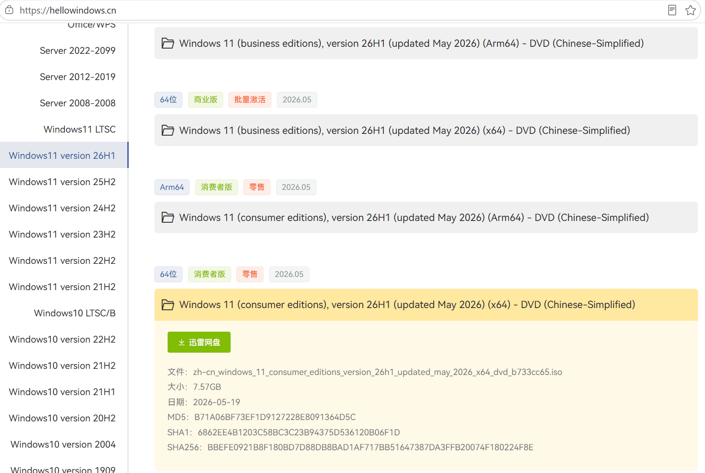705x473 pixels.
Task: Expand Windows 11 business editions x64 panel
Action: [426, 130]
